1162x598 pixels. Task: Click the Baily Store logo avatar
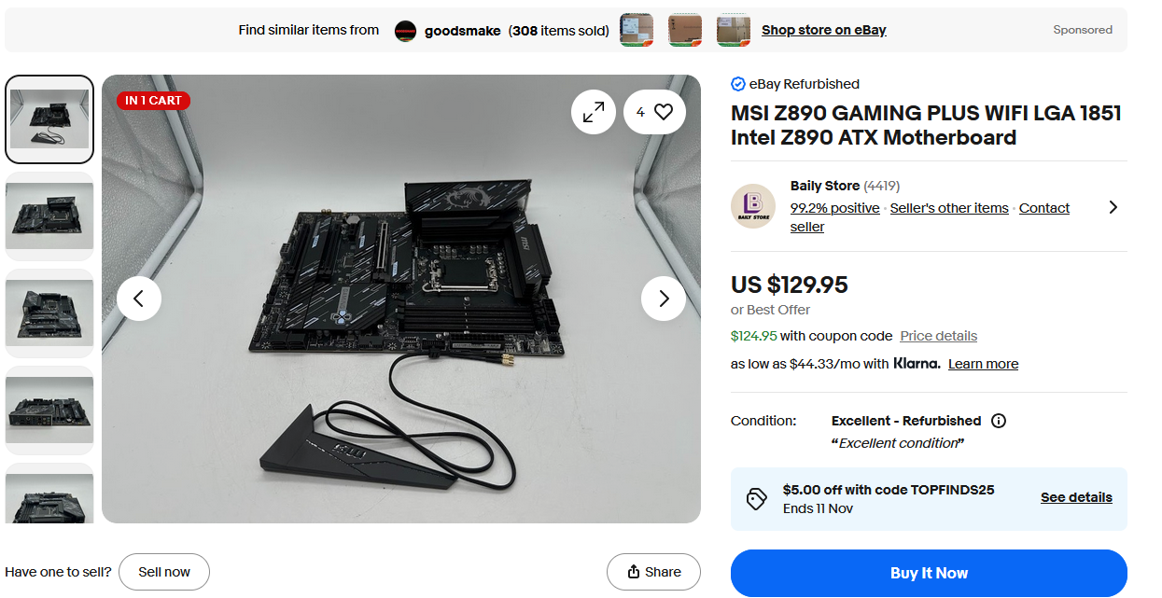(x=753, y=206)
